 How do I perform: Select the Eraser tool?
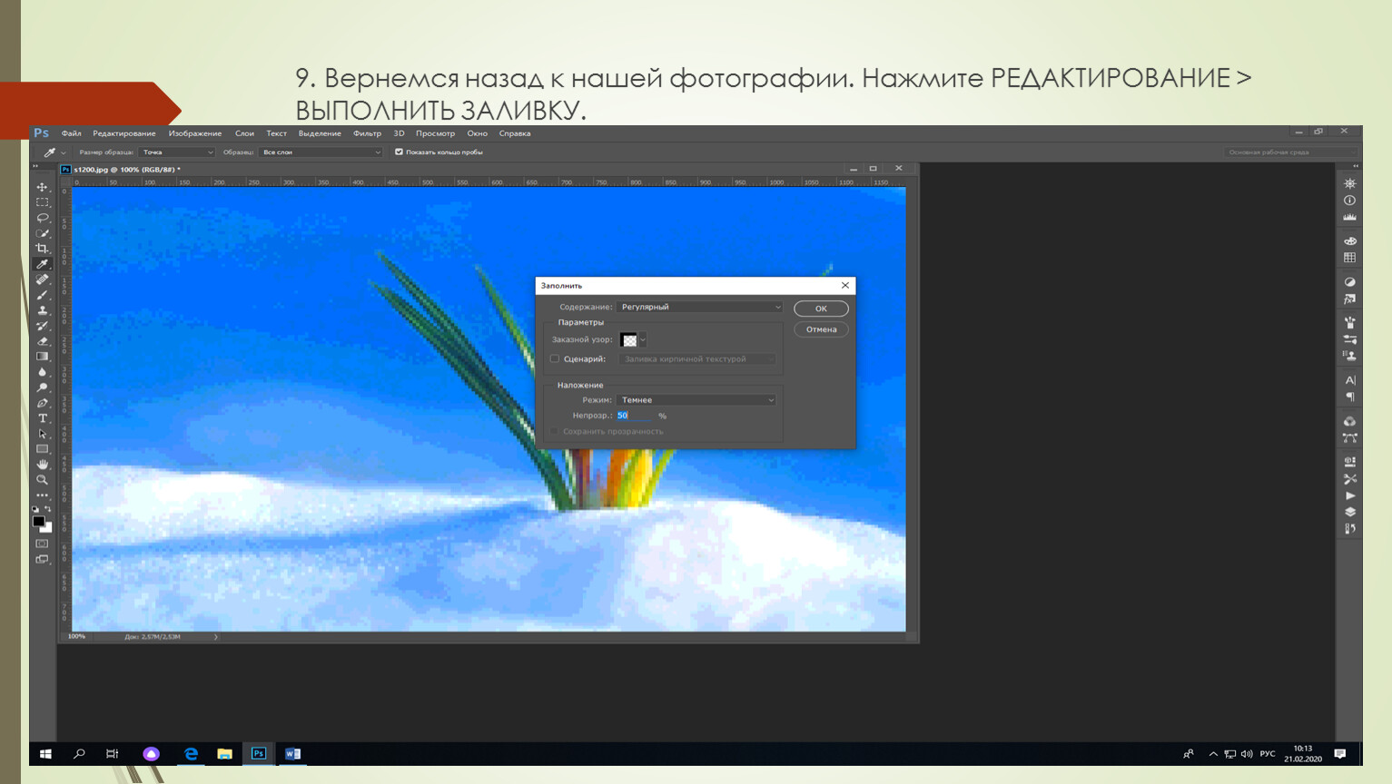pos(42,341)
